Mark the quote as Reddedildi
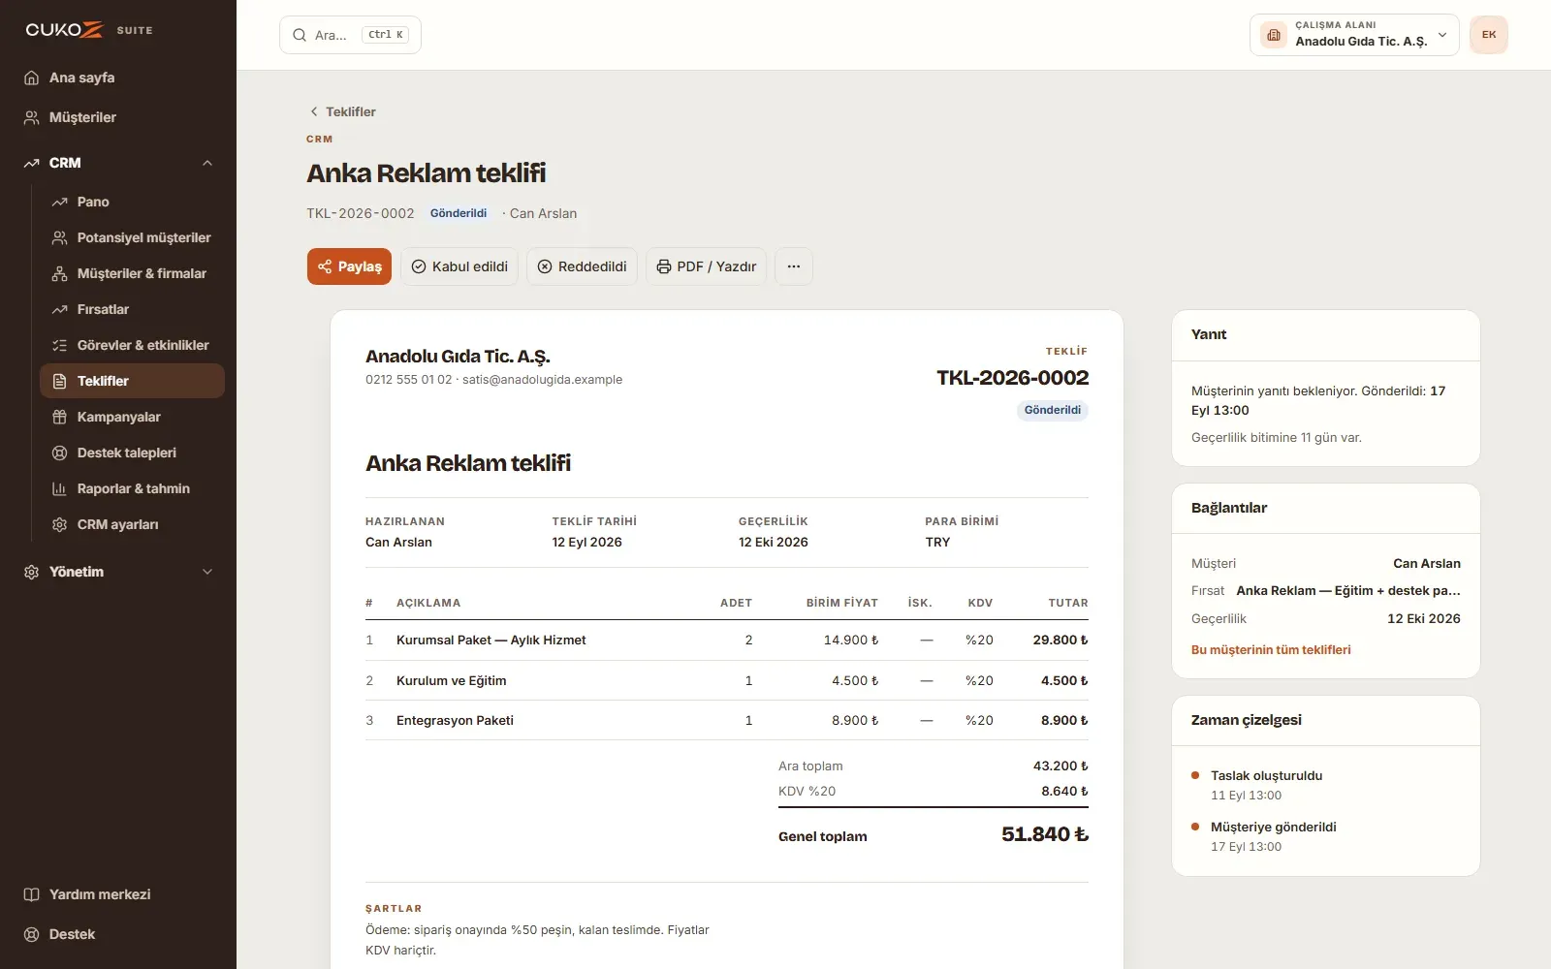 point(582,266)
